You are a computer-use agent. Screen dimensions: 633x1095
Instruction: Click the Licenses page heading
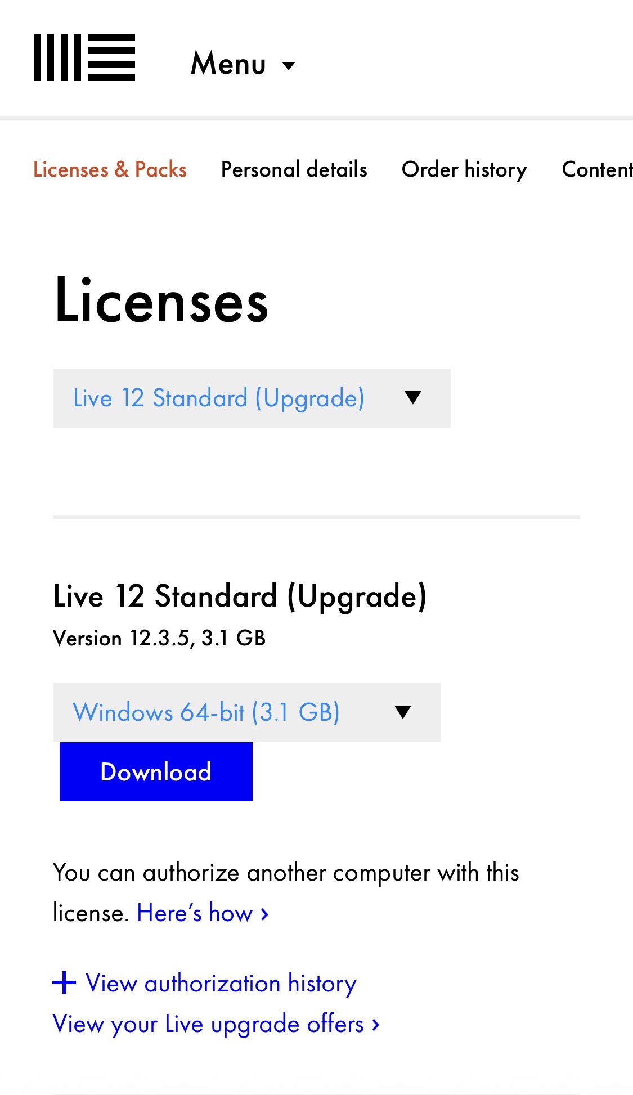pos(160,304)
